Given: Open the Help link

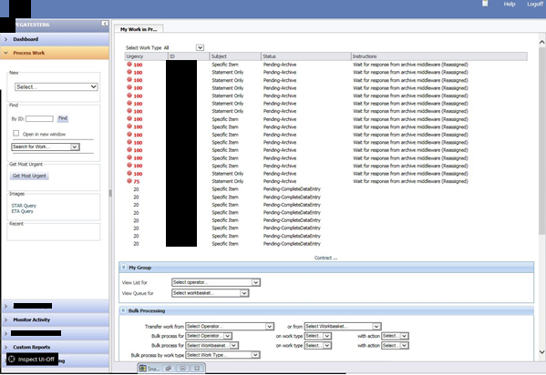Looking at the screenshot, I should tap(510, 5).
